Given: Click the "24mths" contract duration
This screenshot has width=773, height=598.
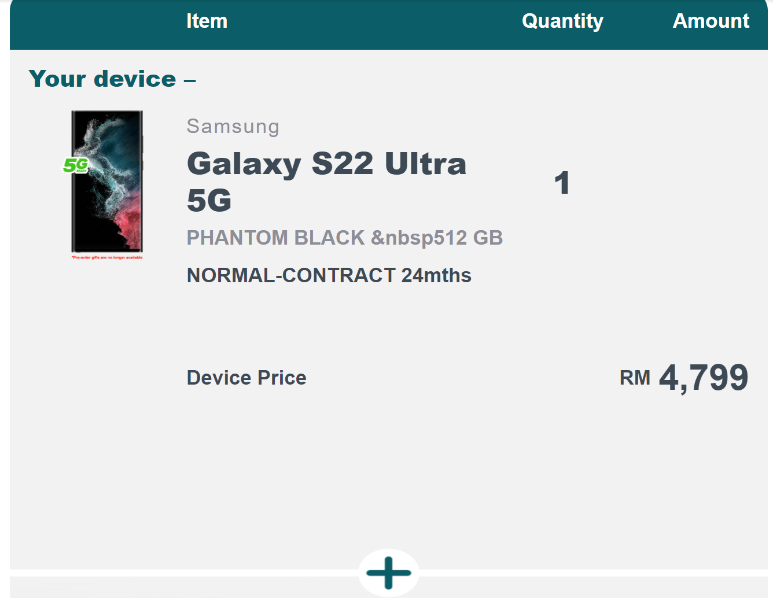Looking at the screenshot, I should (436, 275).
